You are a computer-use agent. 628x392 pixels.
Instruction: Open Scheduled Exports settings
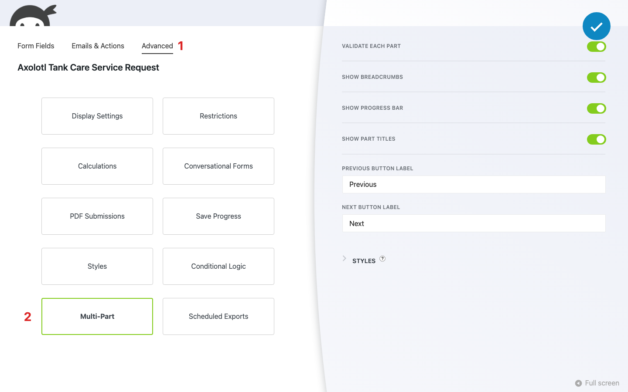(218, 317)
